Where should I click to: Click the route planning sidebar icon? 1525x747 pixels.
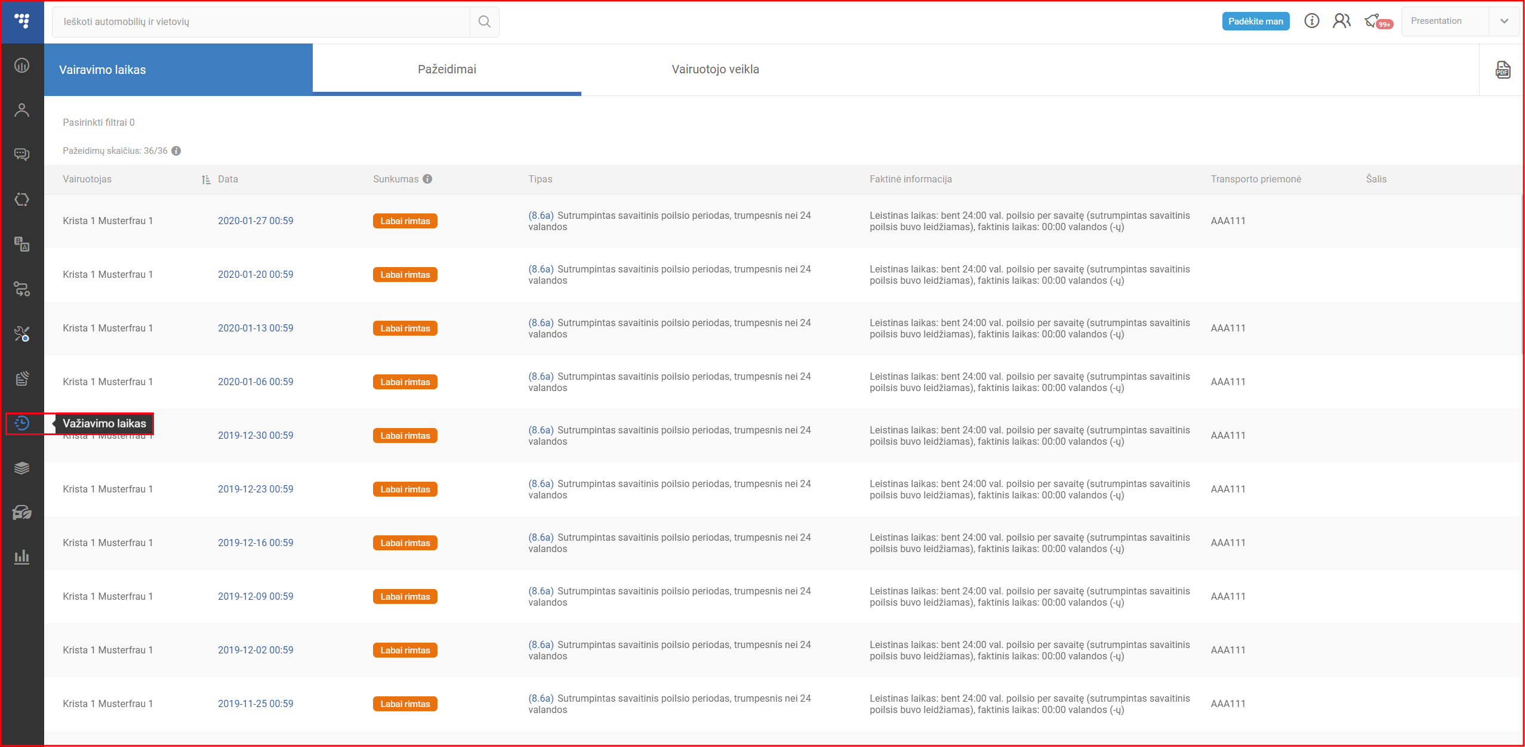point(22,289)
